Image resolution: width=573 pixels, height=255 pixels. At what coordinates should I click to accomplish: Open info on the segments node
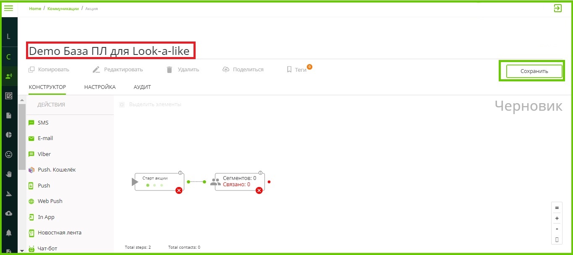260,173
